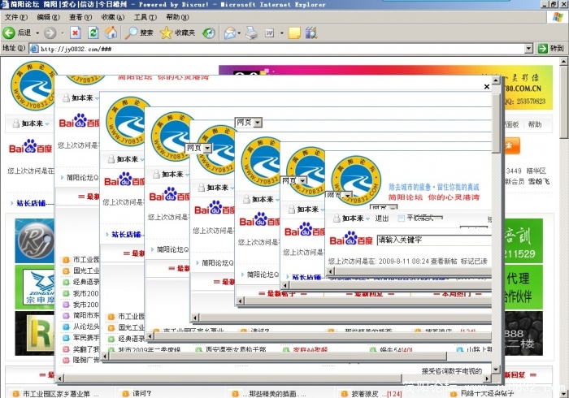Viewport: 569px width, 398px height.
Task: Click the grey forward arrow icon
Action: point(50,33)
